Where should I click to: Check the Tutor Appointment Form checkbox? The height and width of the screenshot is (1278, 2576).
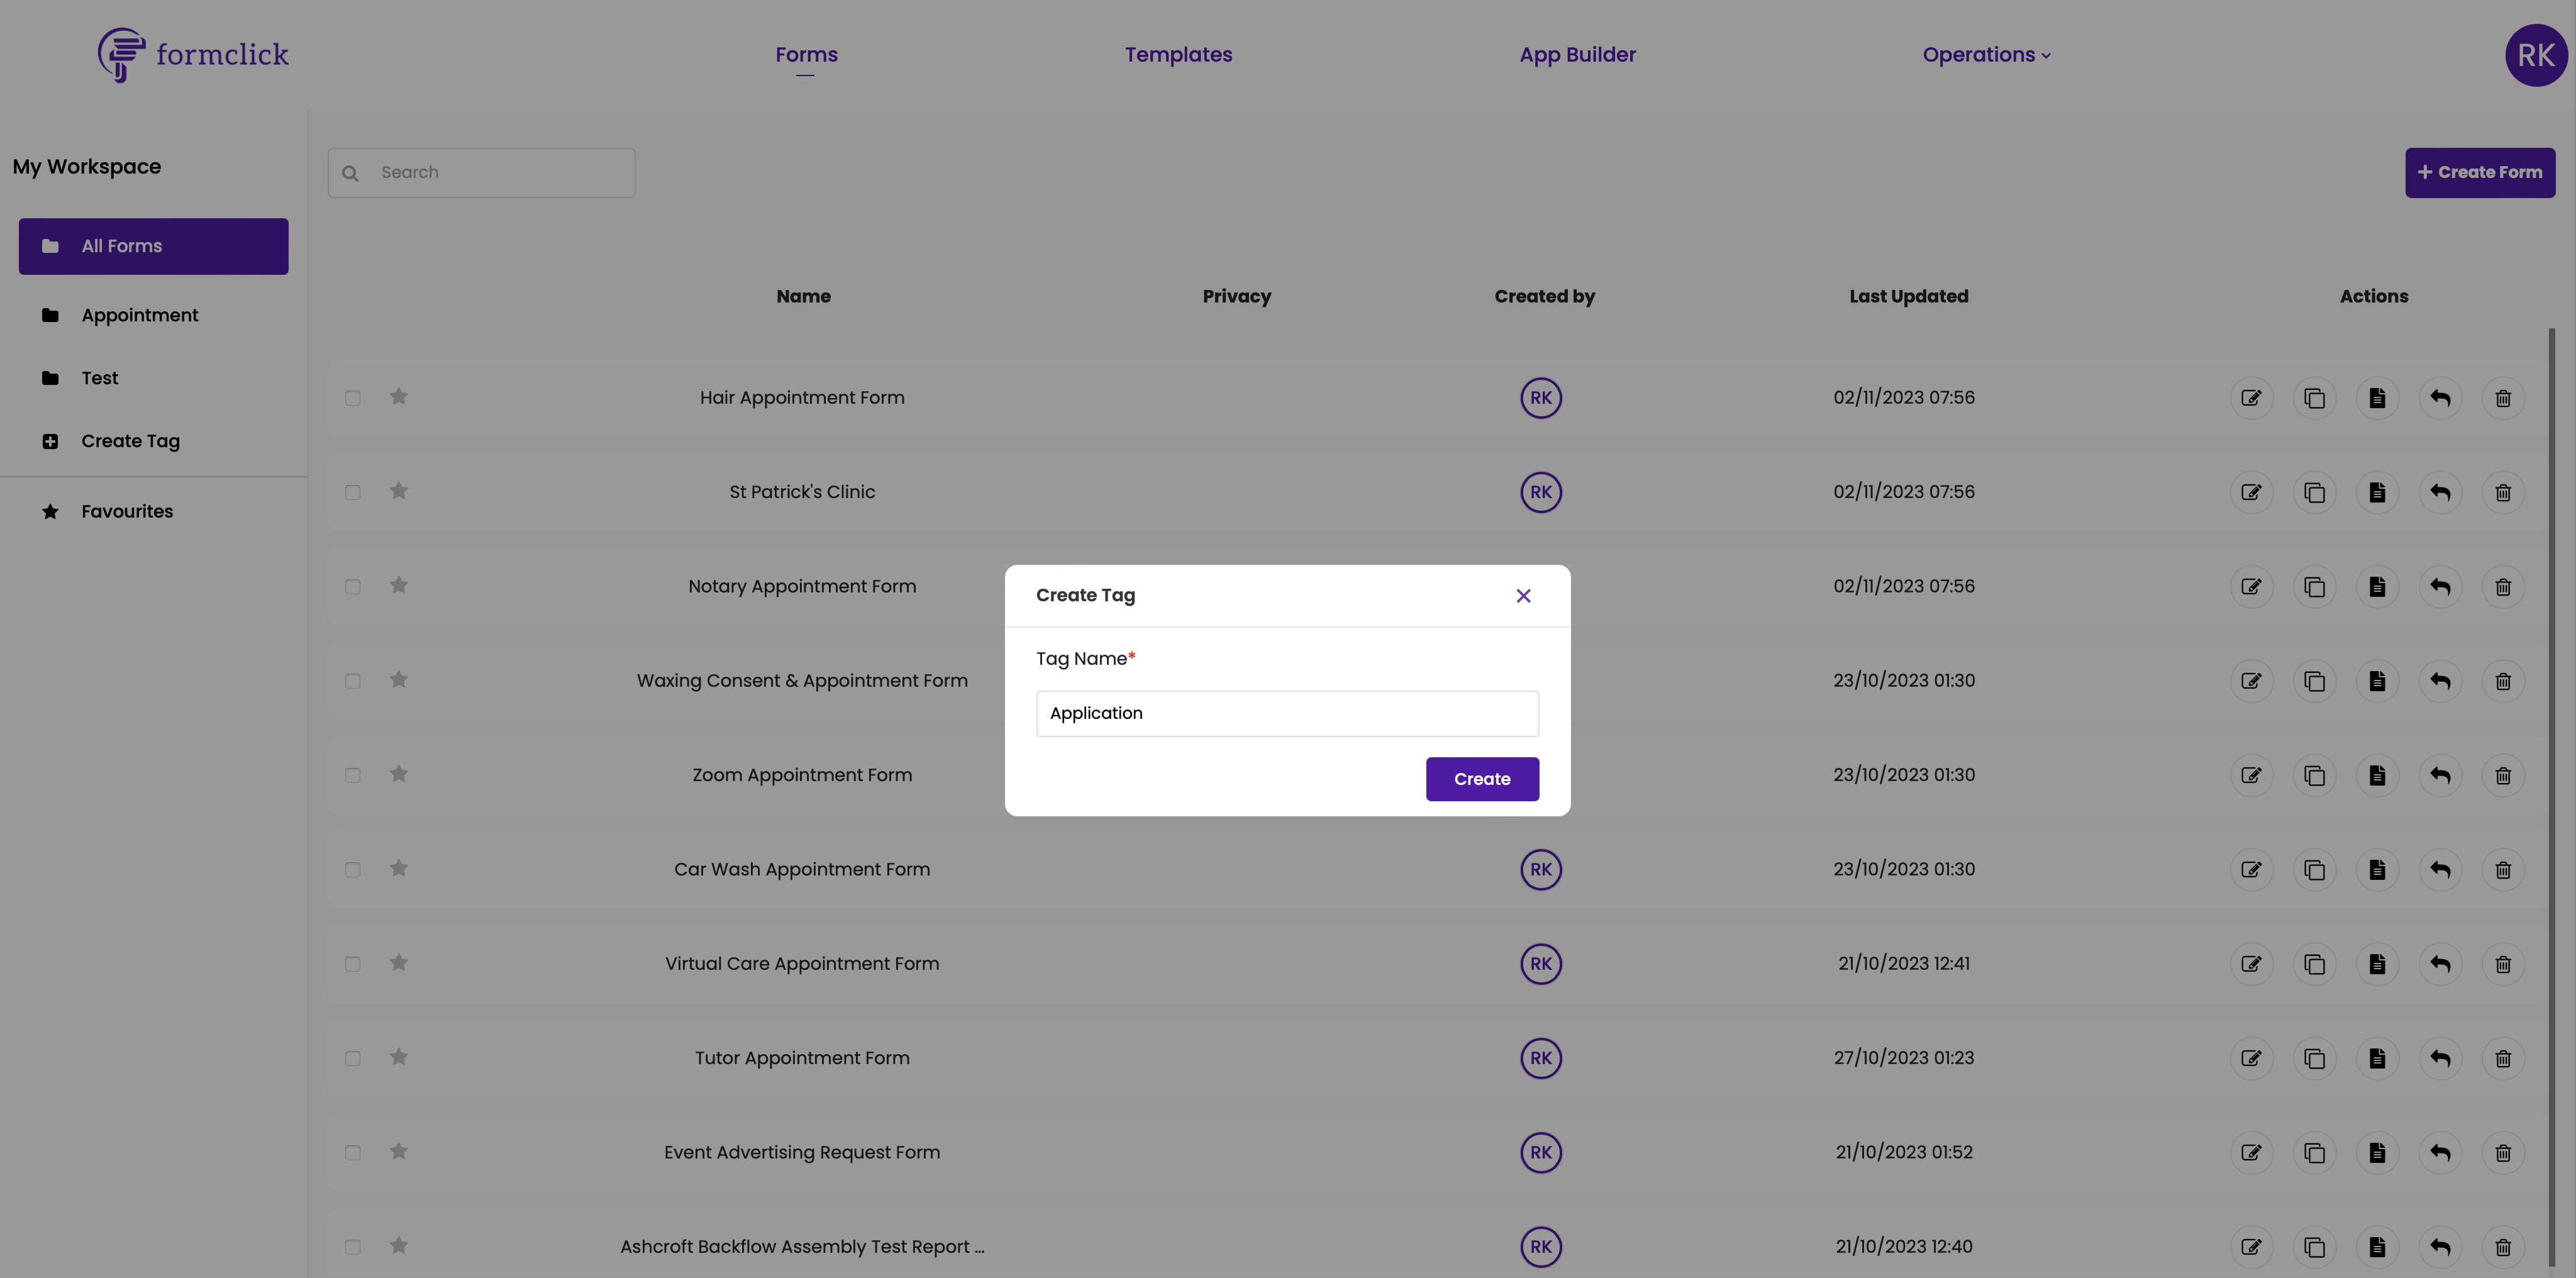coord(353,1058)
